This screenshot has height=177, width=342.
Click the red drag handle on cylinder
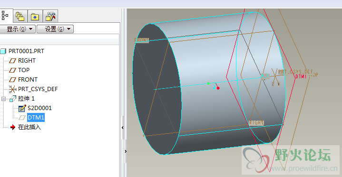coord(218,88)
